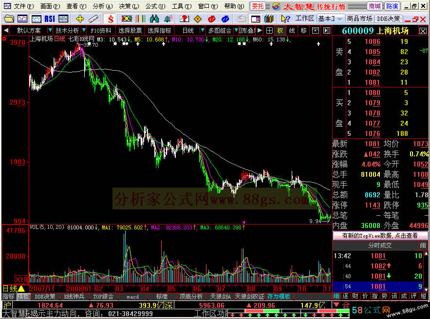
Task: Open the 画面(P) menu
Action: tap(50, 6)
